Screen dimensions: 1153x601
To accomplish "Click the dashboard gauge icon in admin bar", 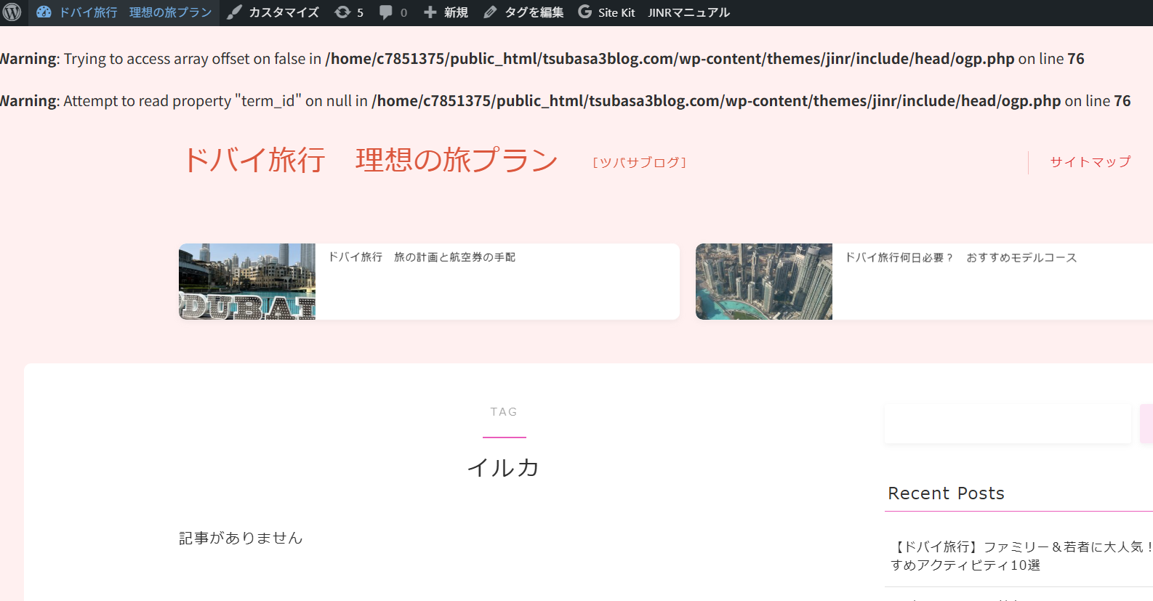I will click(x=44, y=12).
